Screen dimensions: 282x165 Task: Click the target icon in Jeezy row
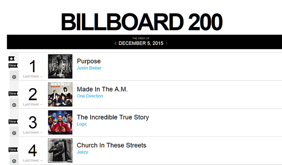pos(14,161)
